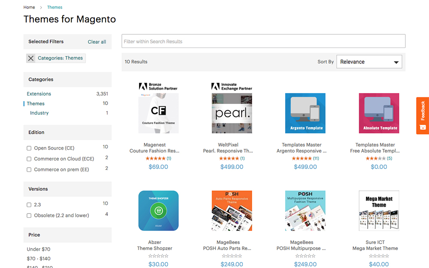Click the $0.00 price
The width and height of the screenshot is (429, 268).
(379, 167)
